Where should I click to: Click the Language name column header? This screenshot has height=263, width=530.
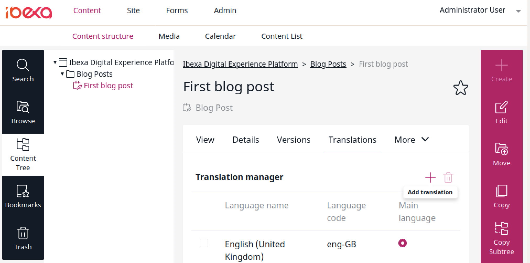tap(257, 205)
